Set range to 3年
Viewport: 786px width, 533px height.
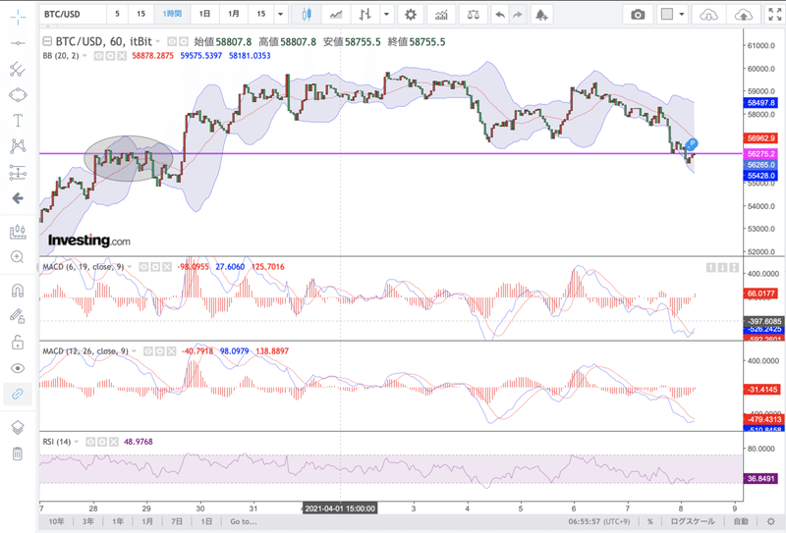(87, 521)
